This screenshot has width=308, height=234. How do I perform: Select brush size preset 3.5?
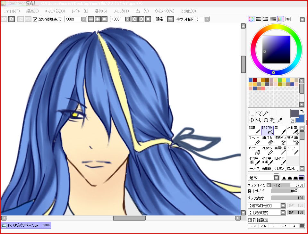(x=284, y=226)
